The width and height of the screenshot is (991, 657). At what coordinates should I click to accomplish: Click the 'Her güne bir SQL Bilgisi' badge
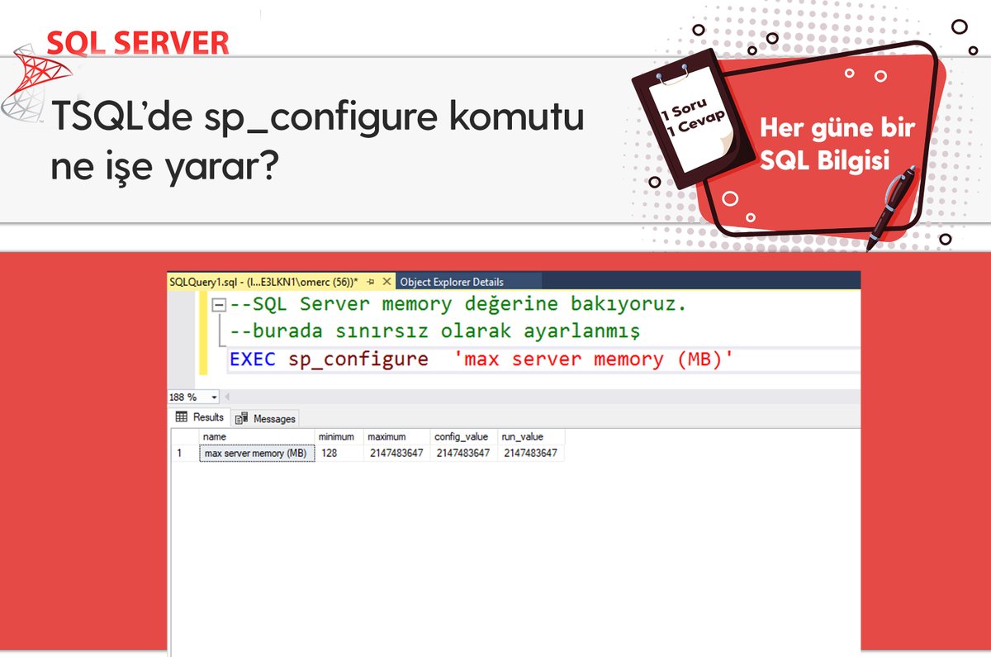(x=837, y=143)
